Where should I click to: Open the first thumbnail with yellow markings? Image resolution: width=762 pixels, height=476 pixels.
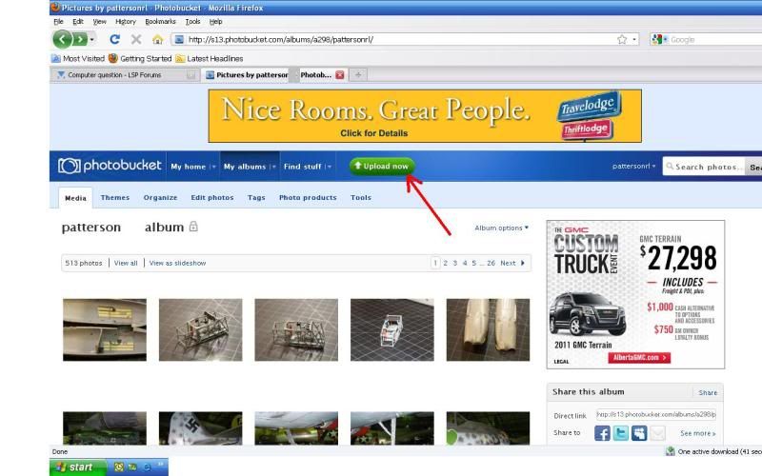pos(105,329)
